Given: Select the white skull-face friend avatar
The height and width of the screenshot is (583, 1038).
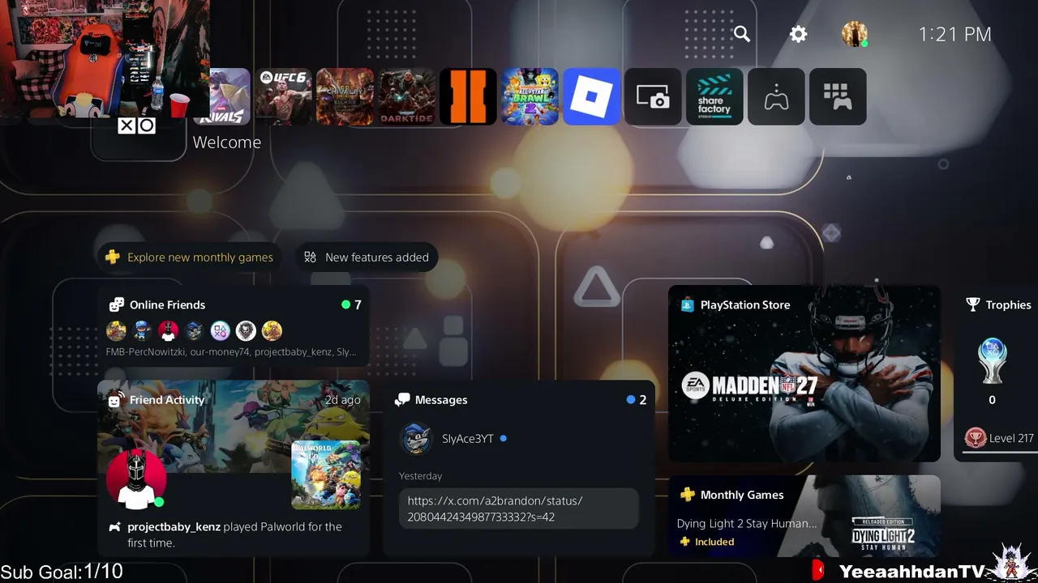Looking at the screenshot, I should 246,330.
